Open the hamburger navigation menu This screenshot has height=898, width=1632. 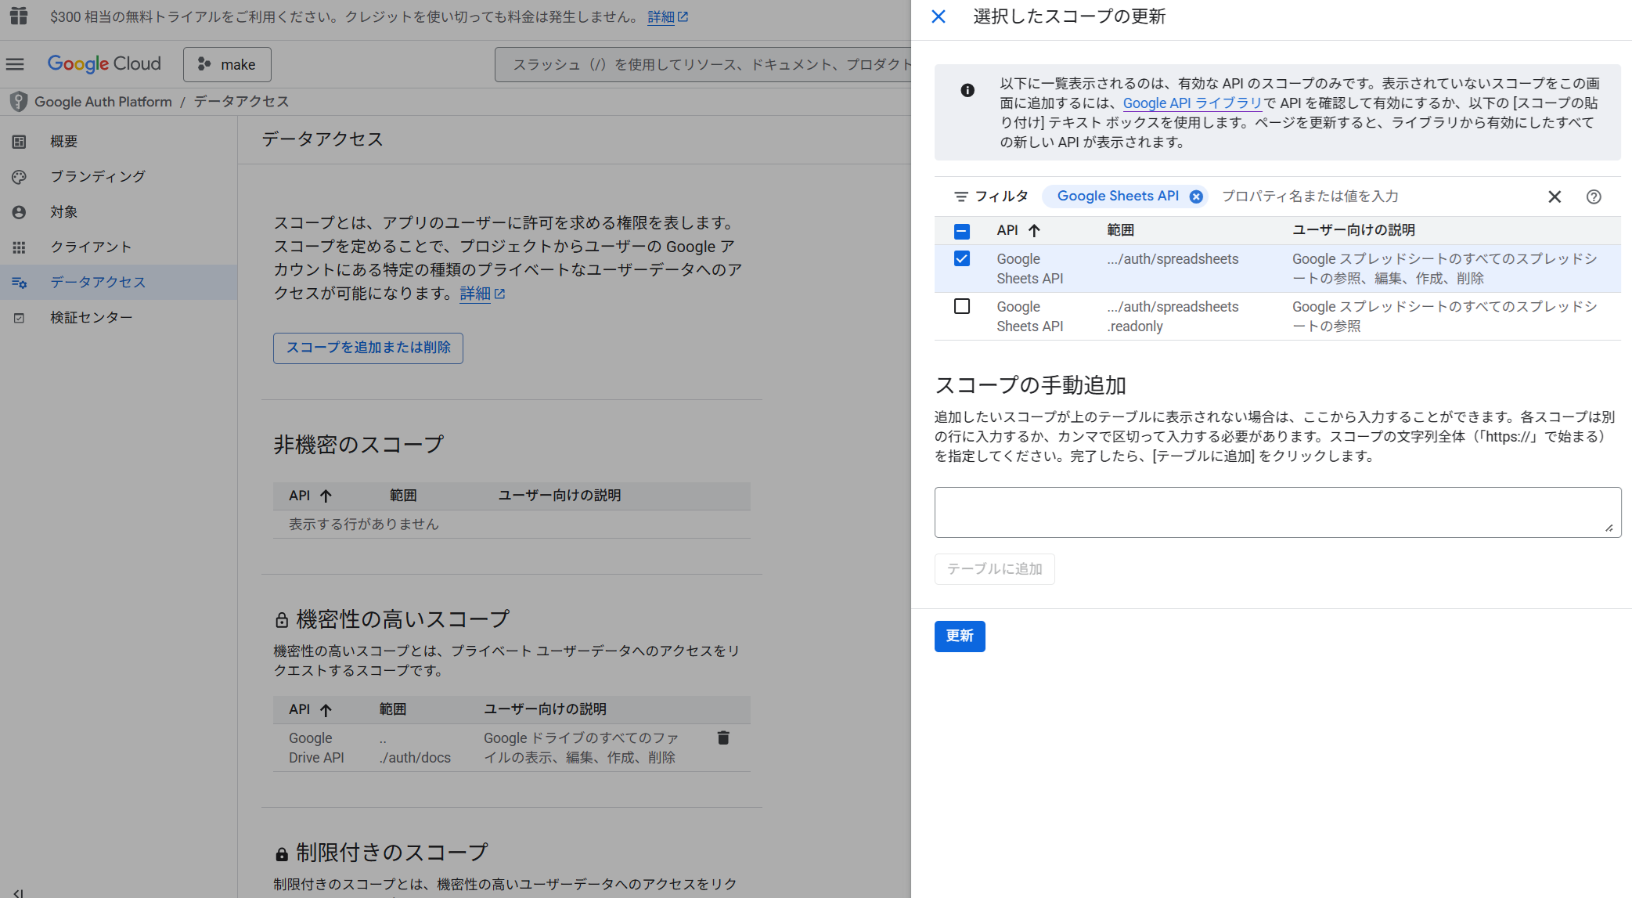(15, 64)
